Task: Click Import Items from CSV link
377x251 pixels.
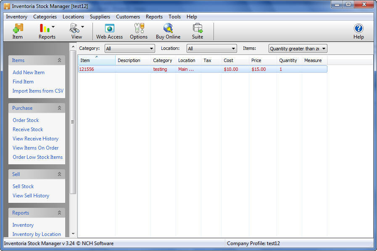Action: tap(38, 91)
